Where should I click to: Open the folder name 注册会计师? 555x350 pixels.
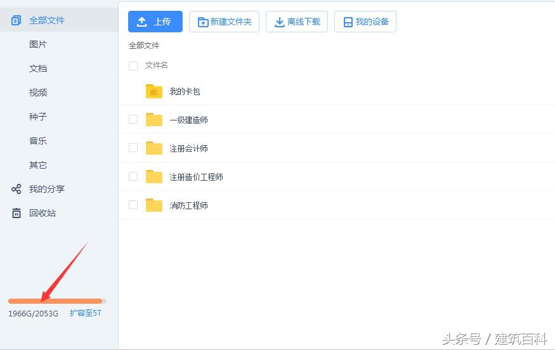[188, 148]
